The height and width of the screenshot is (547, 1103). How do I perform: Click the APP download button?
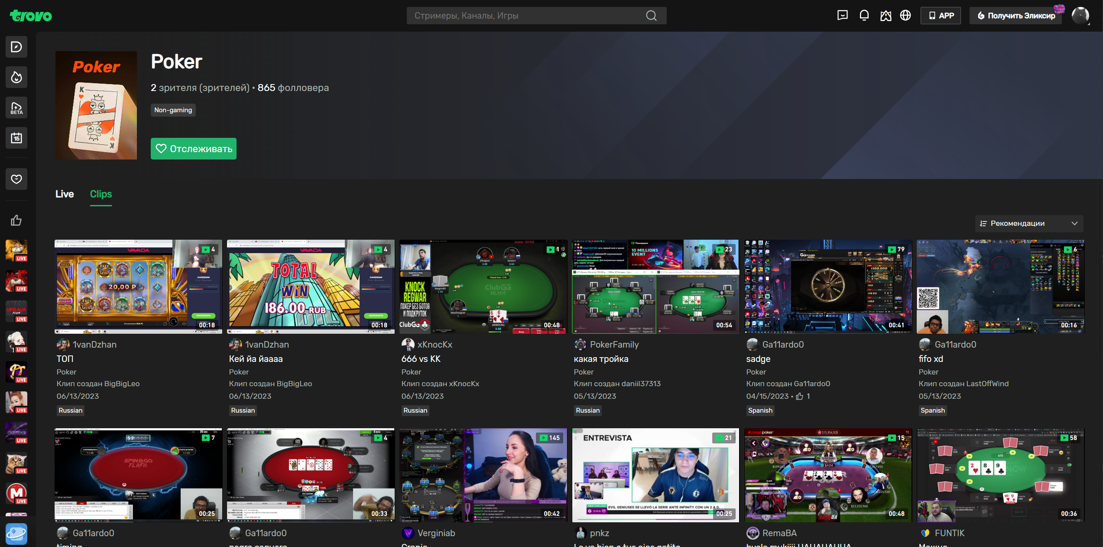(941, 16)
